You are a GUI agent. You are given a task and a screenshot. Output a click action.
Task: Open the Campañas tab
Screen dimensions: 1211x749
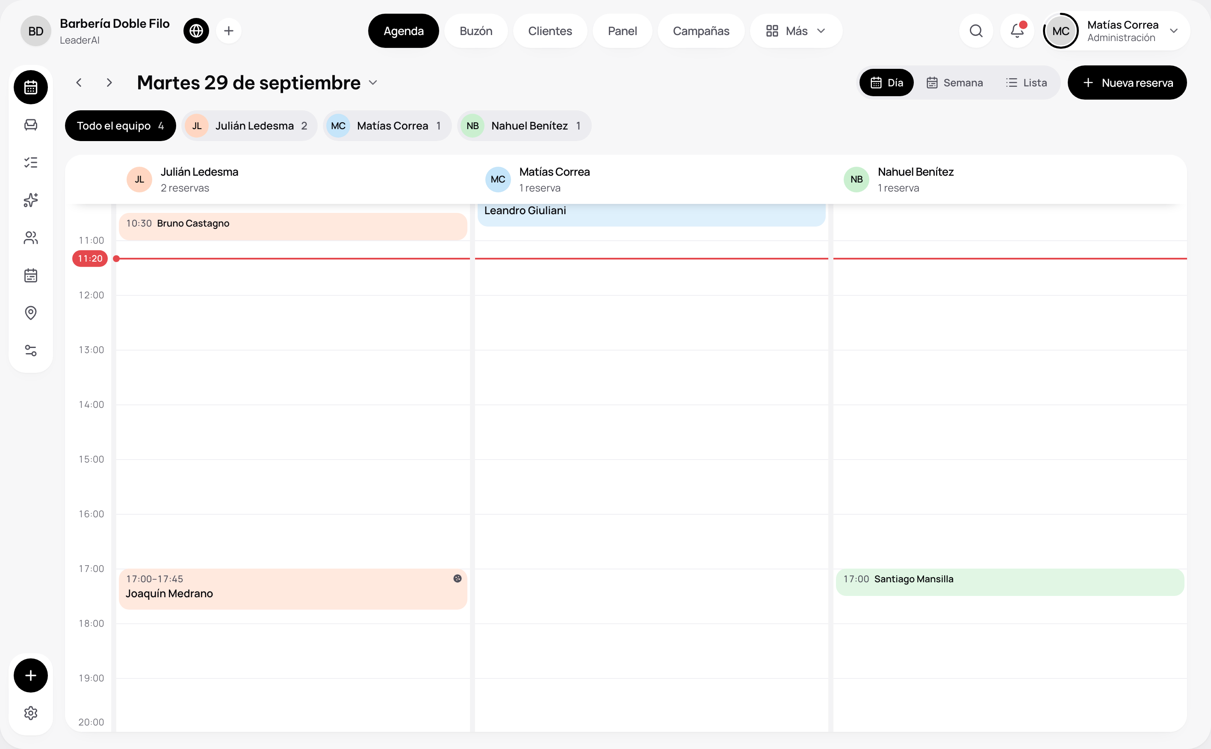(700, 31)
